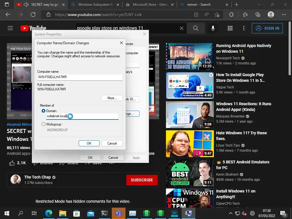Open the immersive reader icon in address bar

(196, 15)
